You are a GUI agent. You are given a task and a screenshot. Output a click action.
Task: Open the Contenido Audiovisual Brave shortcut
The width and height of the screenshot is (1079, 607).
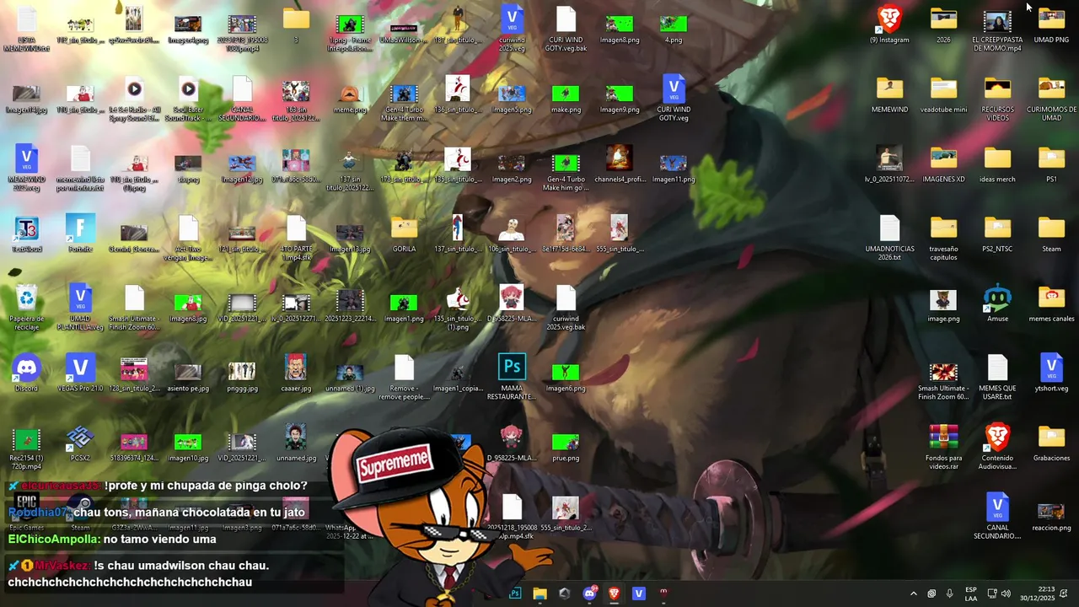(997, 447)
